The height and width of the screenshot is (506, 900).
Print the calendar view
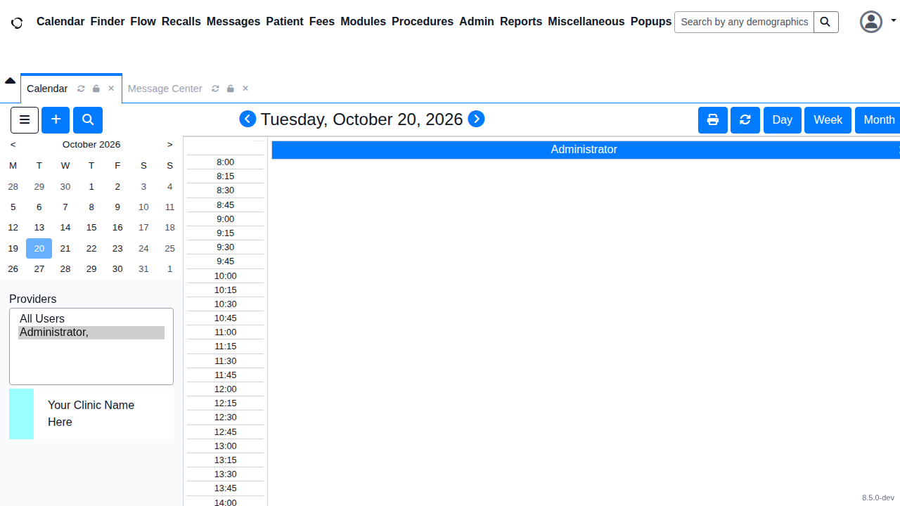(713, 120)
